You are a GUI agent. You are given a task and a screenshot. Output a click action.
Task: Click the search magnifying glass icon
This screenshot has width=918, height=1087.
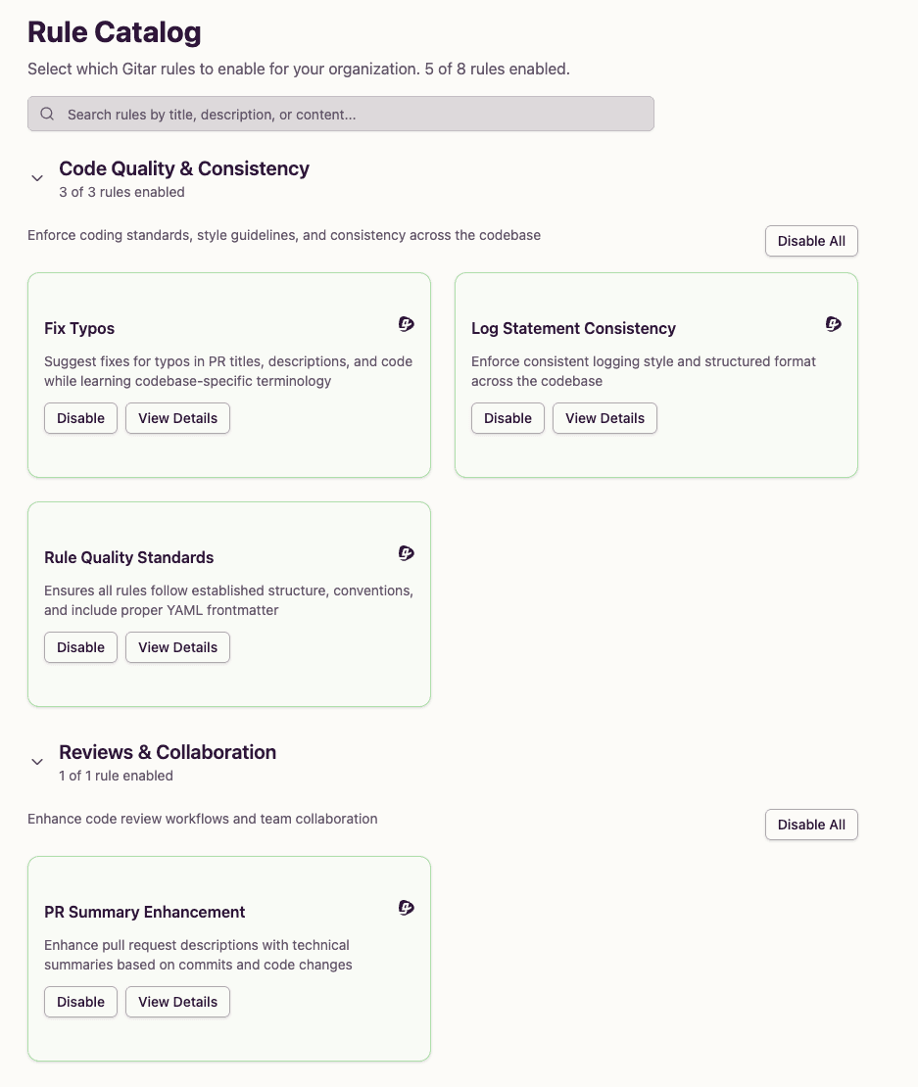point(46,114)
